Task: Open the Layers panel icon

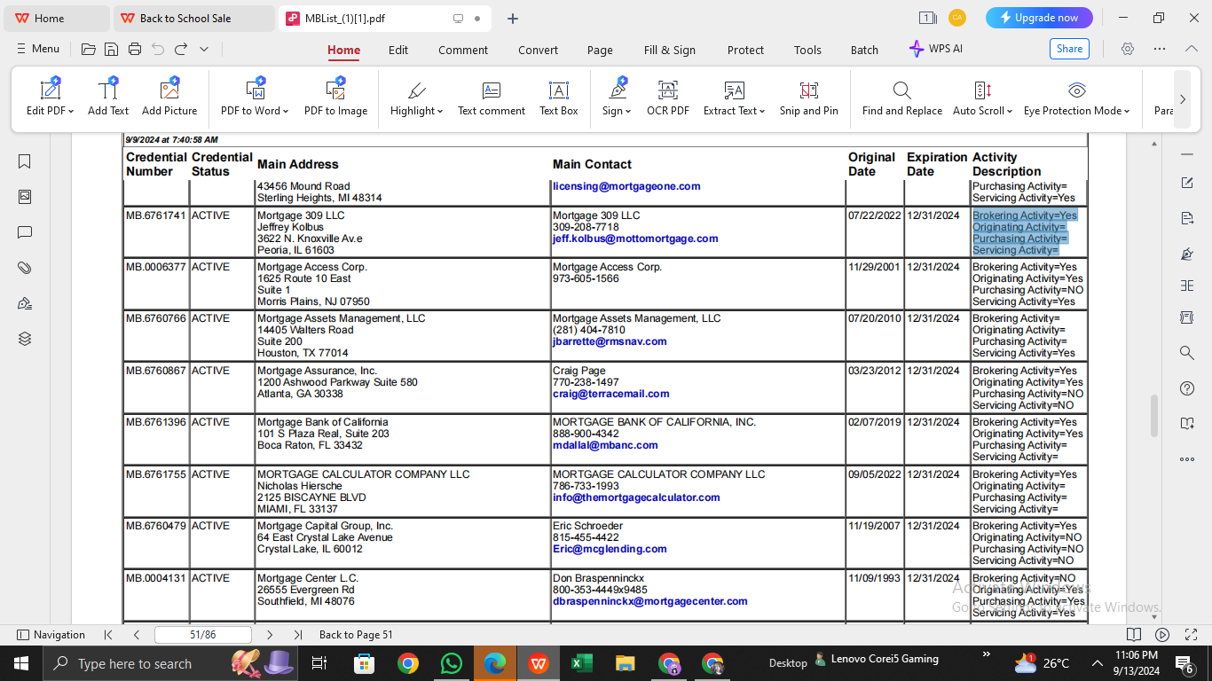Action: [25, 339]
